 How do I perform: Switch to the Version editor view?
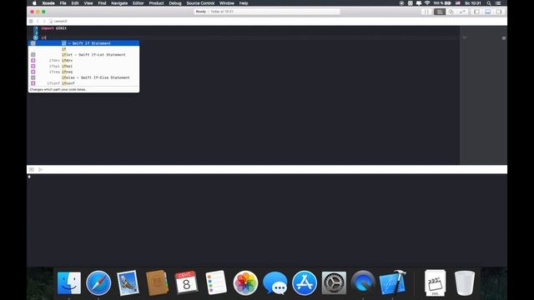[462, 12]
